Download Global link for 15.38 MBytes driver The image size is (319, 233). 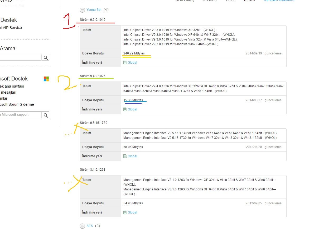(132, 109)
